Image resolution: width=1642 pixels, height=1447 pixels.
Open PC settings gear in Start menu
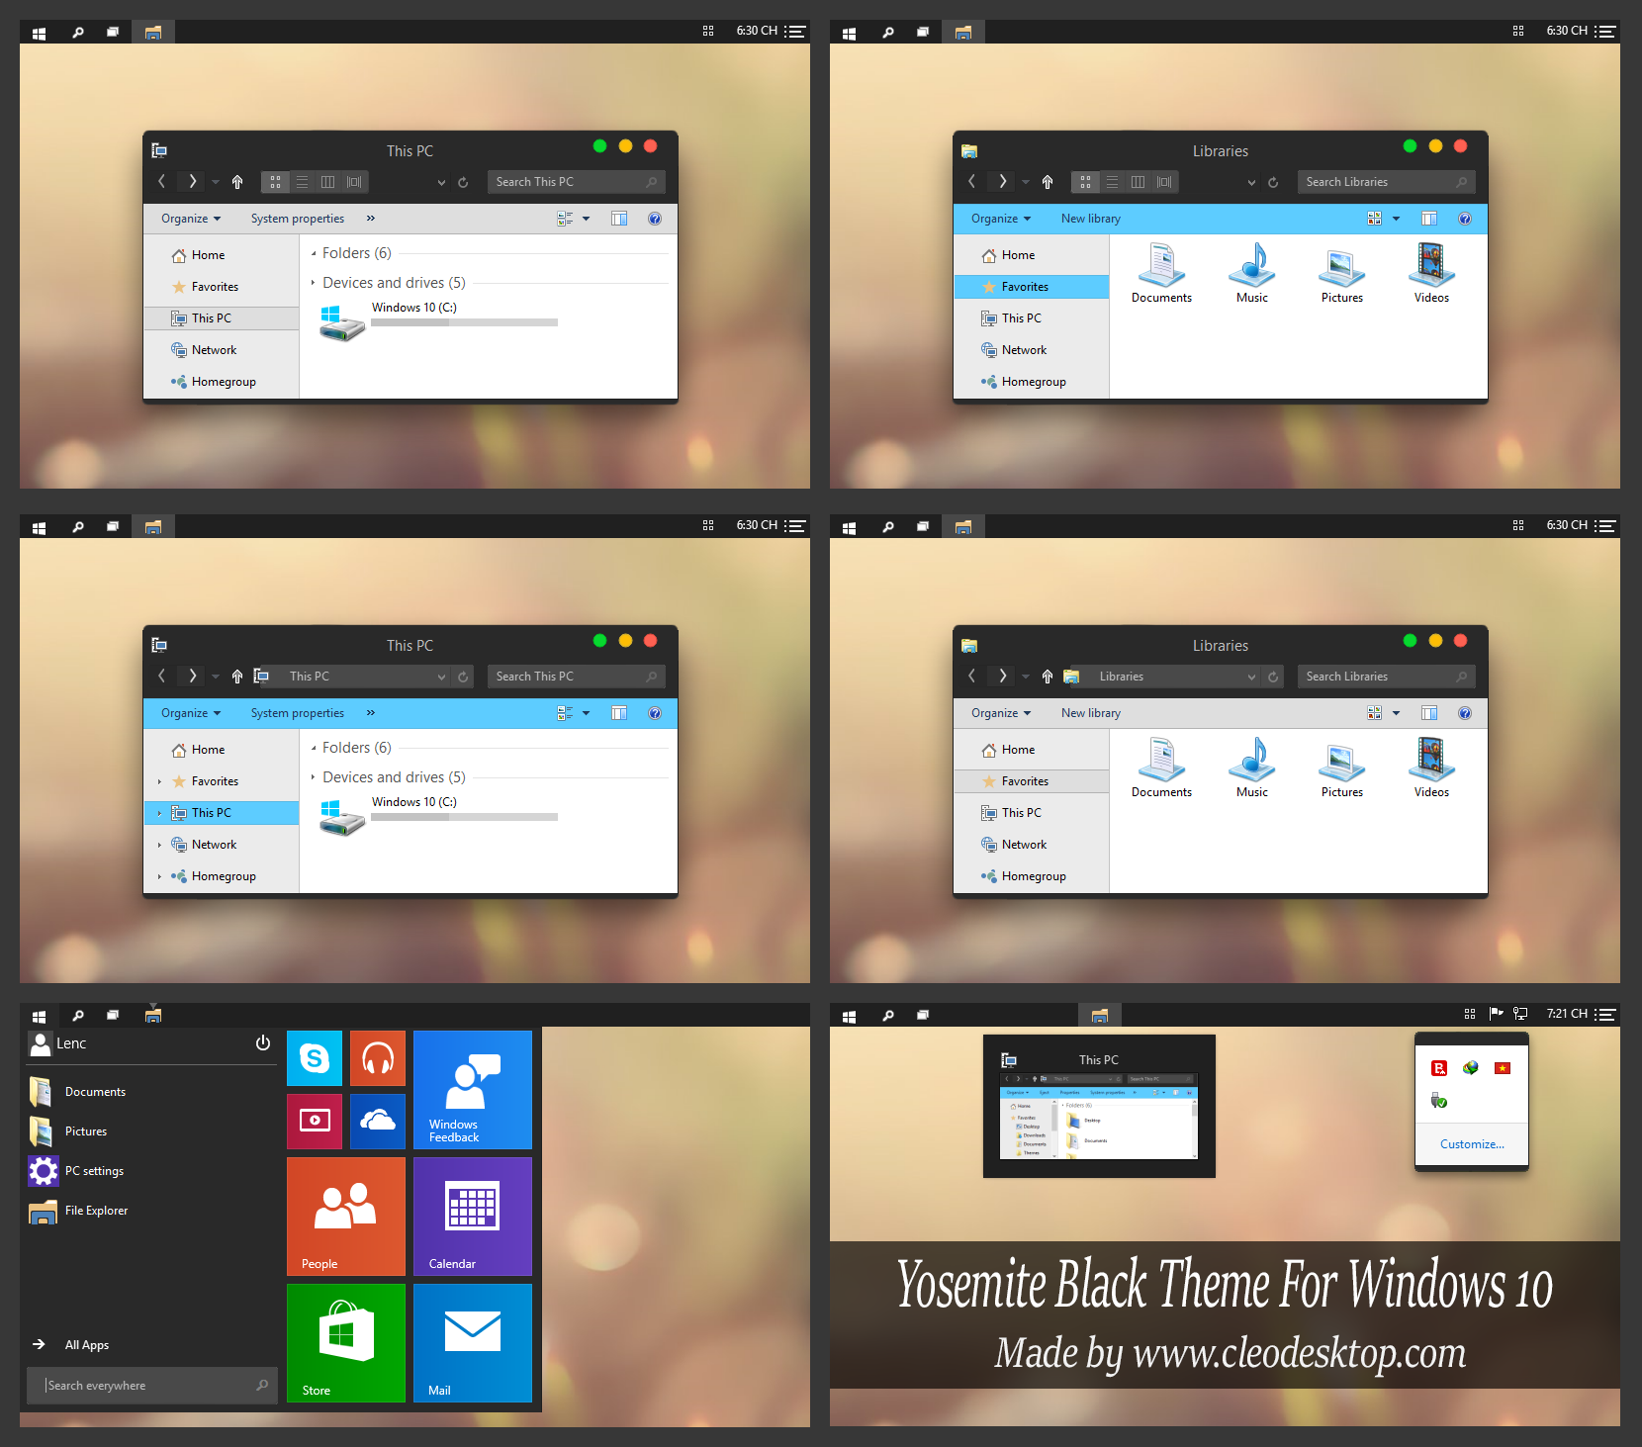pyautogui.click(x=44, y=1171)
